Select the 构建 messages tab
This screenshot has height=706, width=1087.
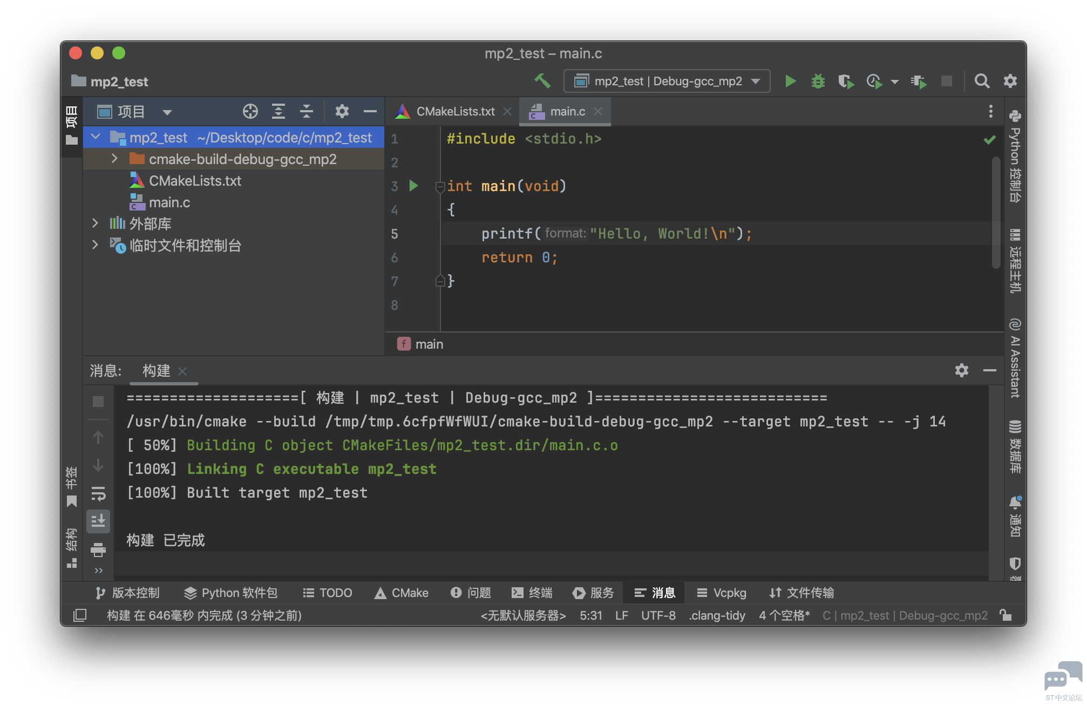coord(157,371)
